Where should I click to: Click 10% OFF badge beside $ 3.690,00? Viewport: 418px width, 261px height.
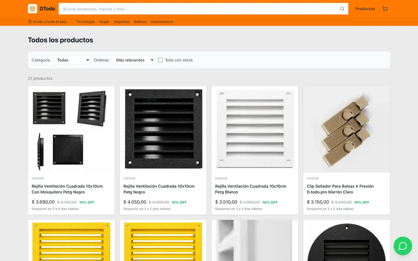click(x=87, y=202)
